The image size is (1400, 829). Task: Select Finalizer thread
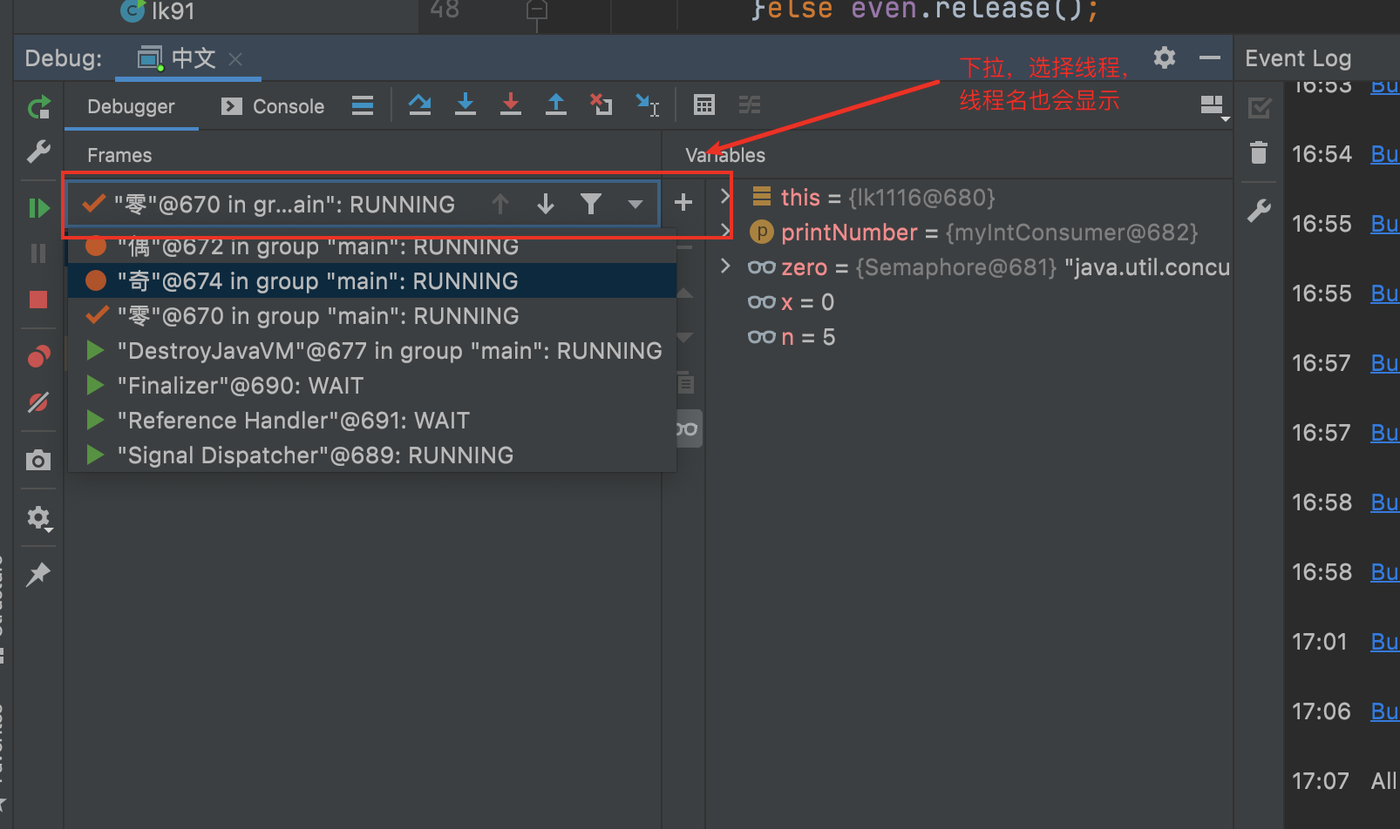tap(372, 386)
